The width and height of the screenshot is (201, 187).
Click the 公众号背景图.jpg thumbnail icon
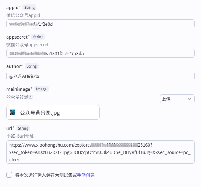[13, 112]
